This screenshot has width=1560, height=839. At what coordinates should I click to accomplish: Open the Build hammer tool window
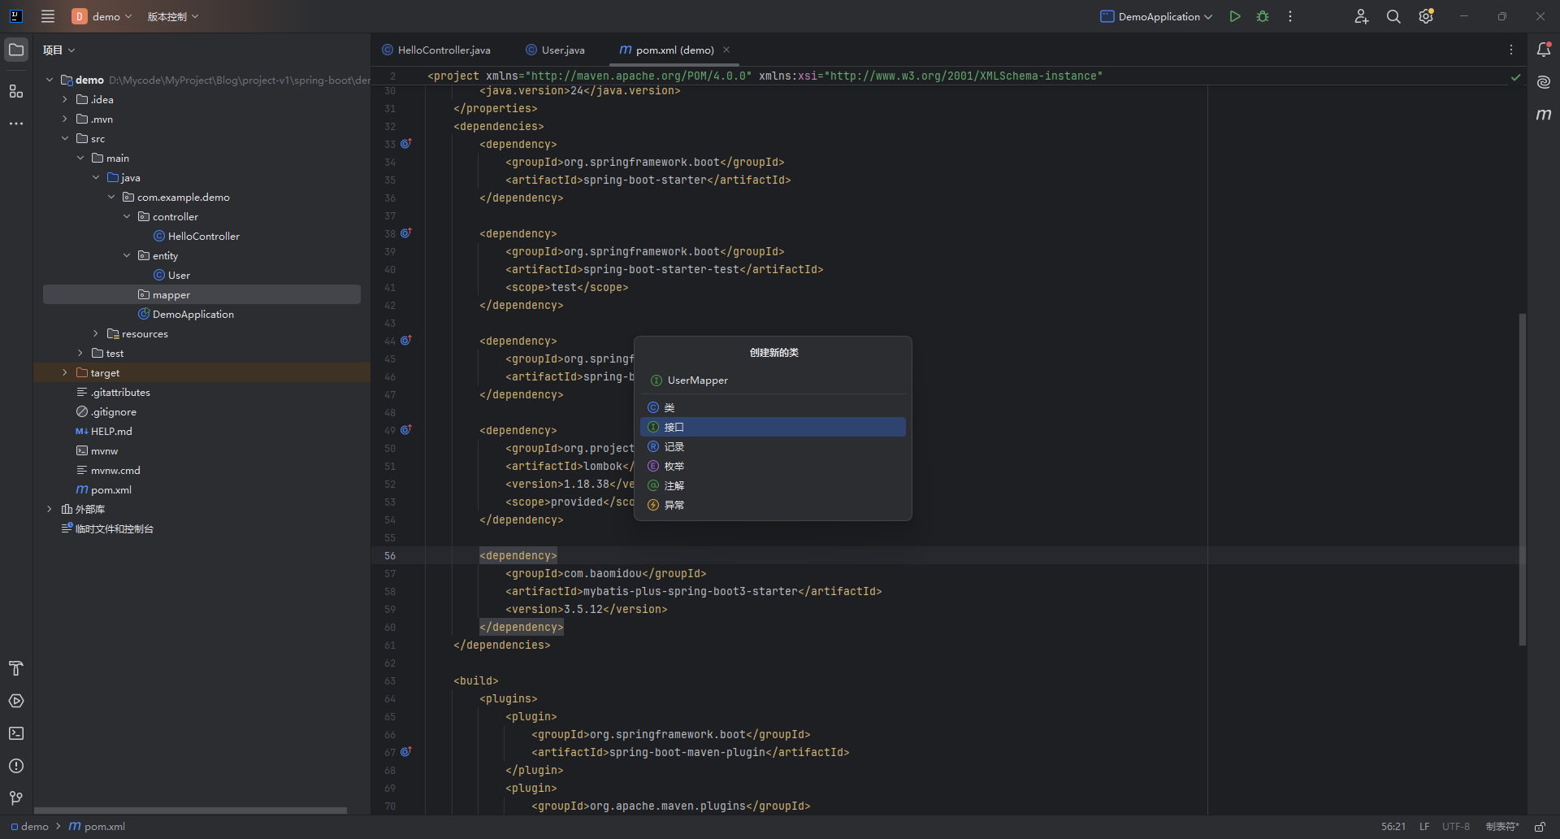tap(16, 668)
